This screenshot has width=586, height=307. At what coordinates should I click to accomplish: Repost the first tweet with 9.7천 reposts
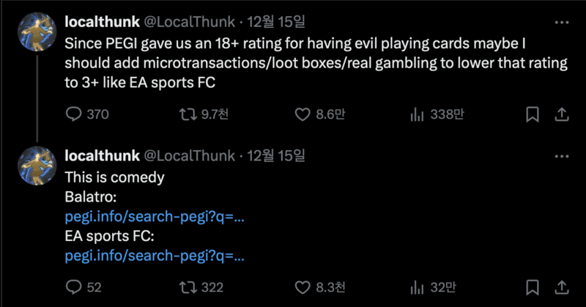(x=188, y=114)
